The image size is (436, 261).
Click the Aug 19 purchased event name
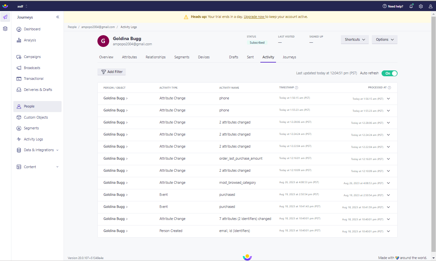(x=227, y=195)
